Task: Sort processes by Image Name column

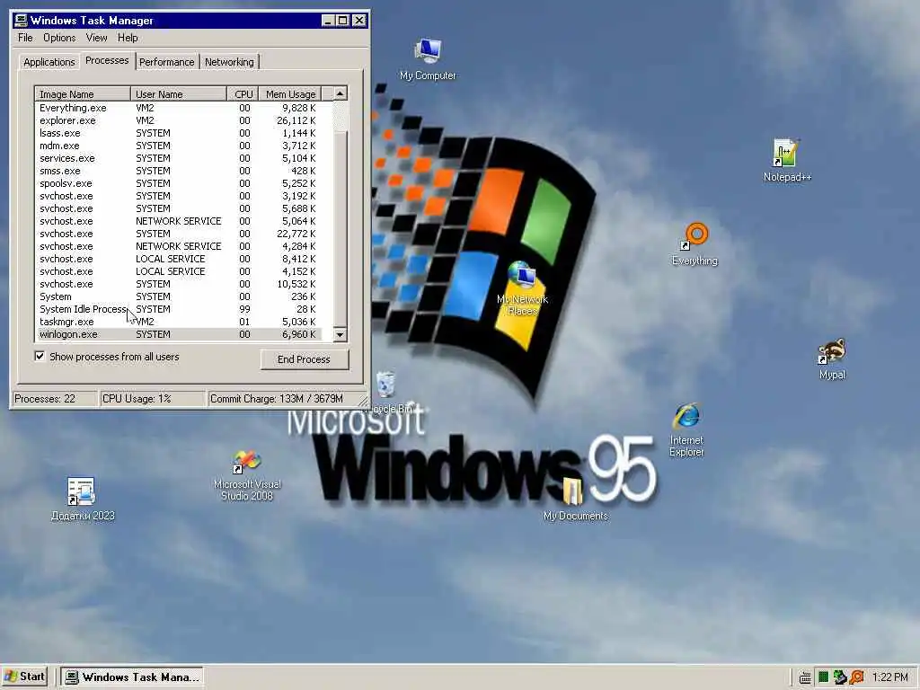Action: [83, 93]
